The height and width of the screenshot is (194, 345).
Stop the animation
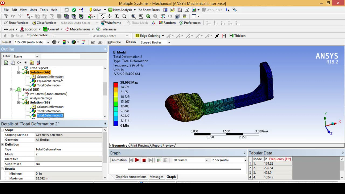(x=144, y=160)
